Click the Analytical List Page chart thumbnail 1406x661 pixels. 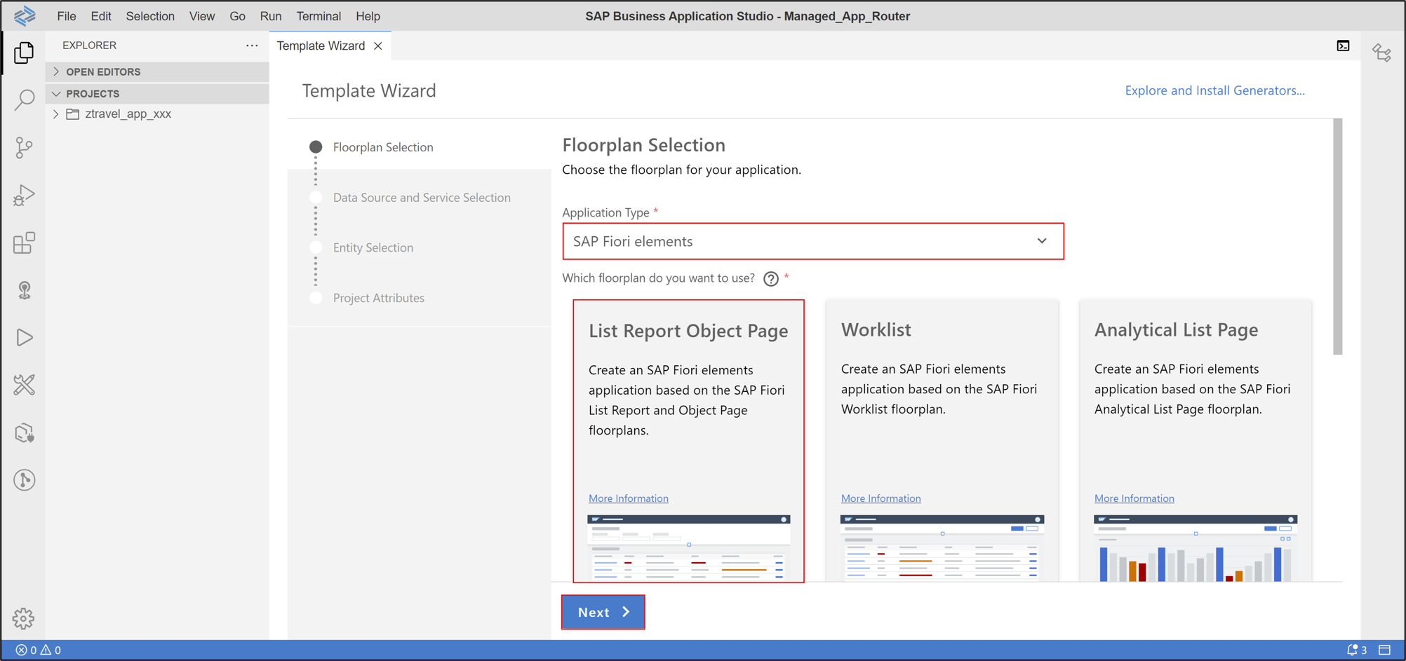click(x=1196, y=548)
